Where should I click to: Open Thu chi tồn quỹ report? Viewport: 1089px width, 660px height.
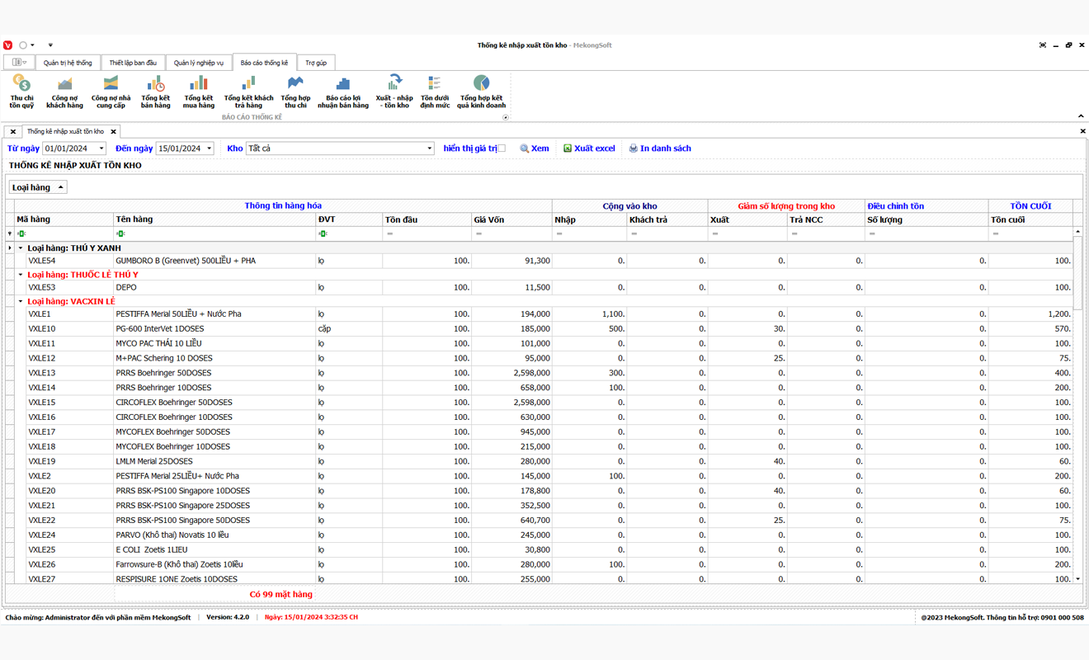coord(22,92)
